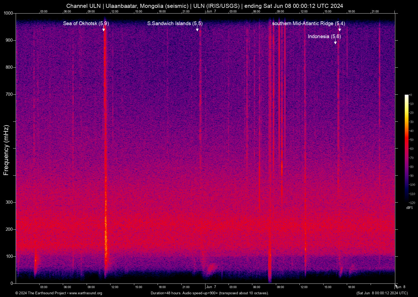Click the arrow marker below Sea of Okhotsk label
The image size is (418, 297).
103,29
